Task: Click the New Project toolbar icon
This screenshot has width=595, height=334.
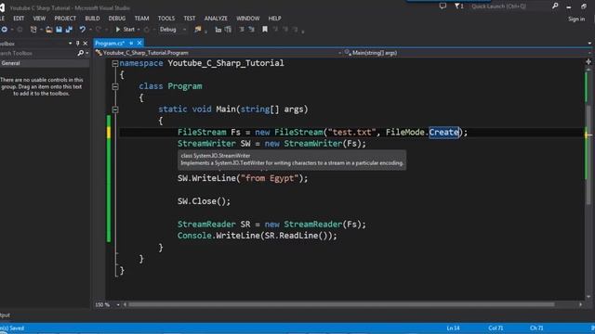Action: pyautogui.click(x=33, y=29)
